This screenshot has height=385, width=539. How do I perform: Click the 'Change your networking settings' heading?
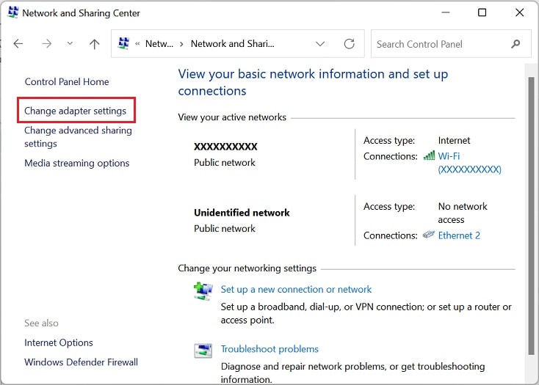click(x=247, y=268)
